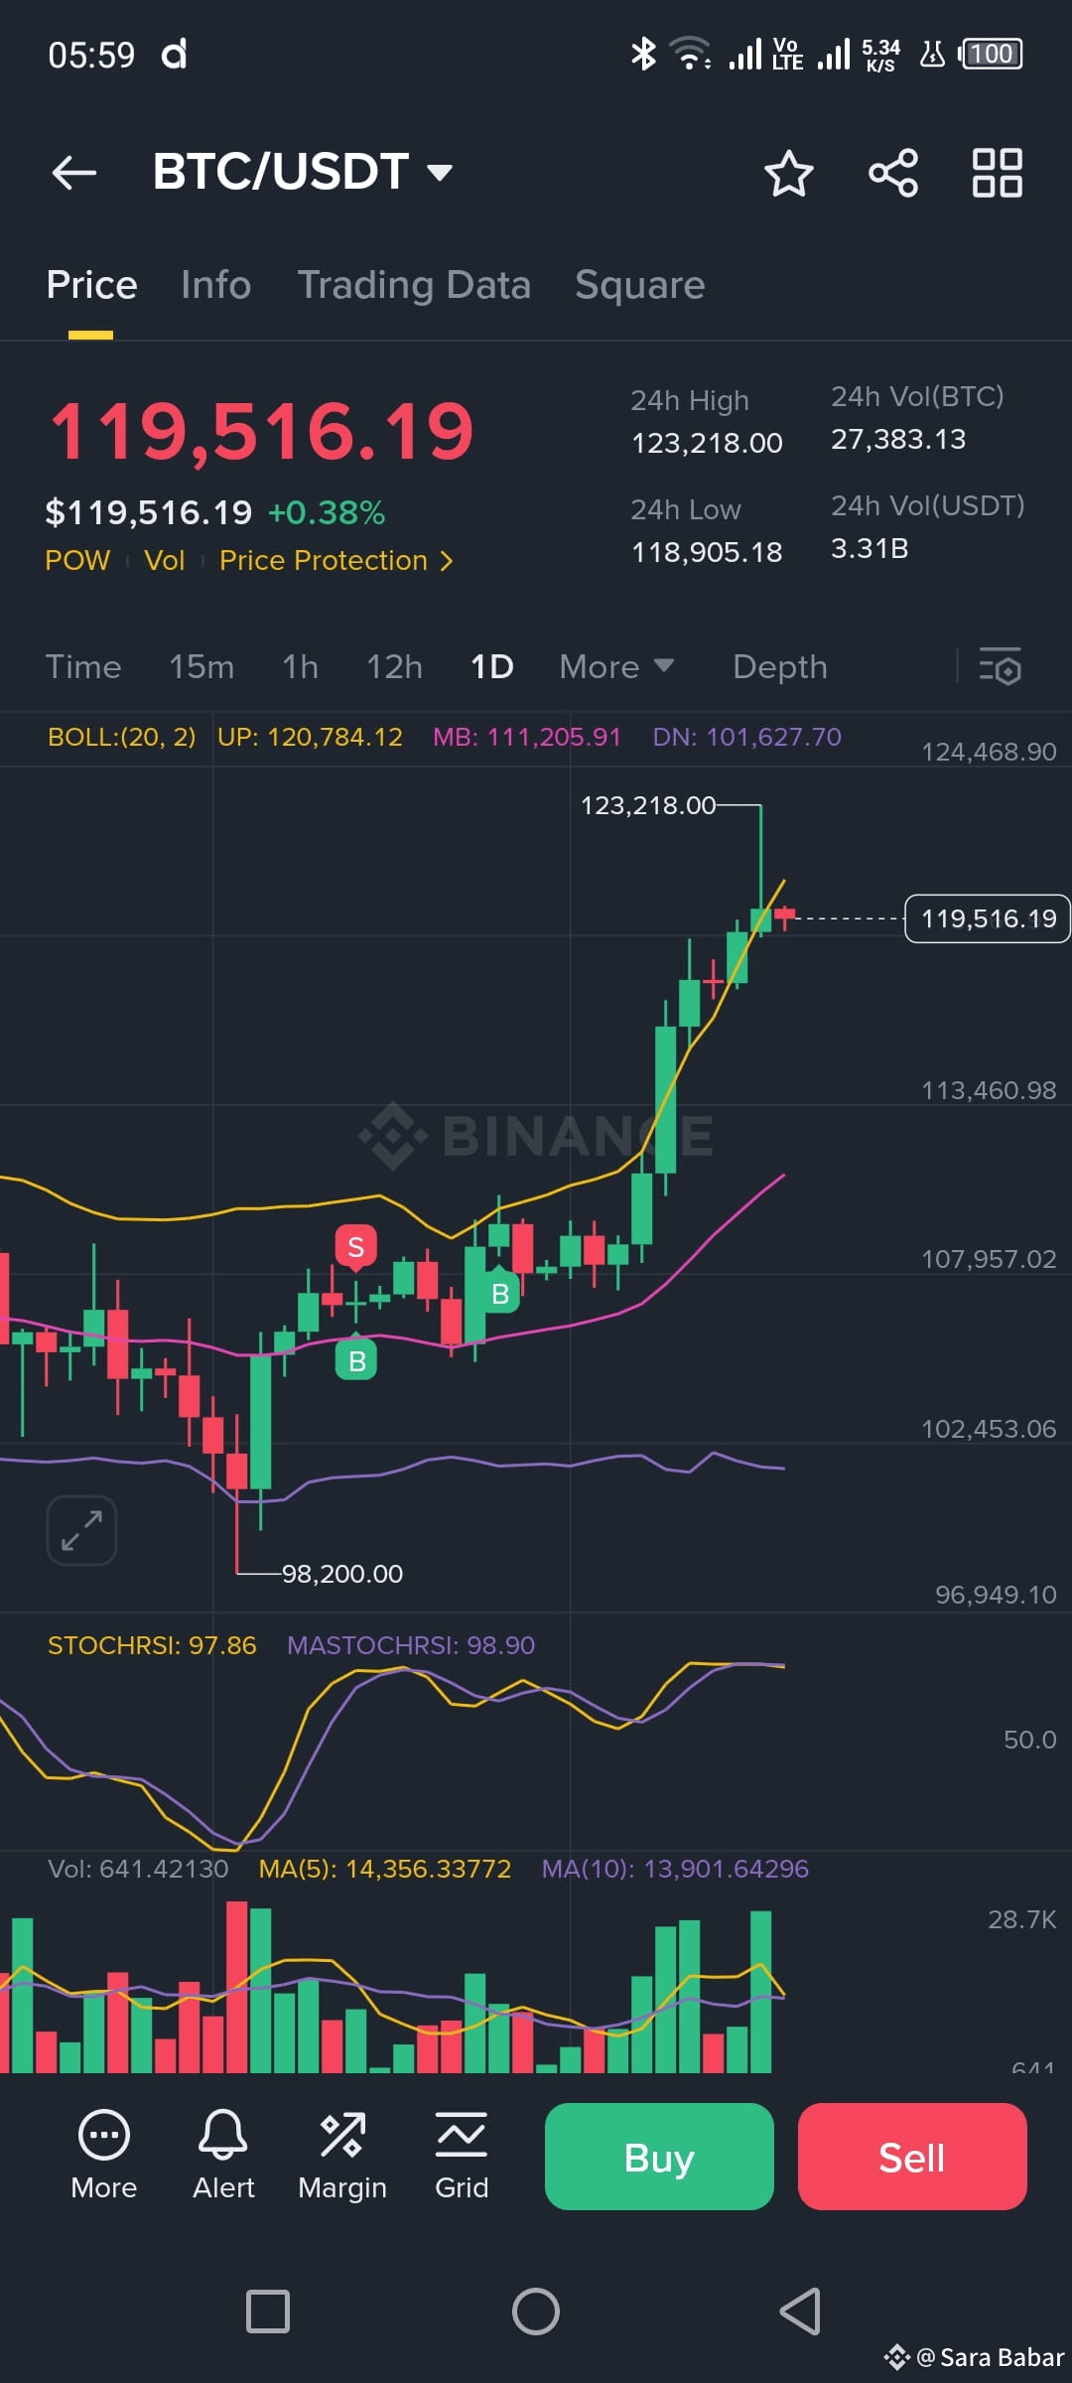Viewport: 1072px width, 2383px height.
Task: Select the 12h interval
Action: click(x=395, y=666)
